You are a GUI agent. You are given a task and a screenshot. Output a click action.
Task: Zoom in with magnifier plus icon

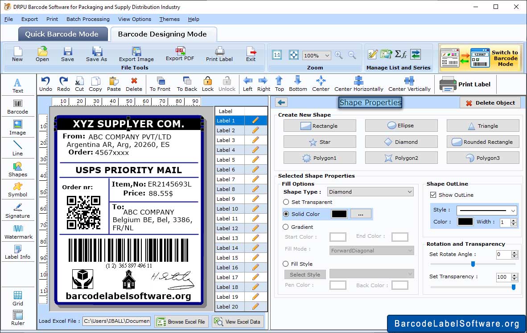pos(339,55)
